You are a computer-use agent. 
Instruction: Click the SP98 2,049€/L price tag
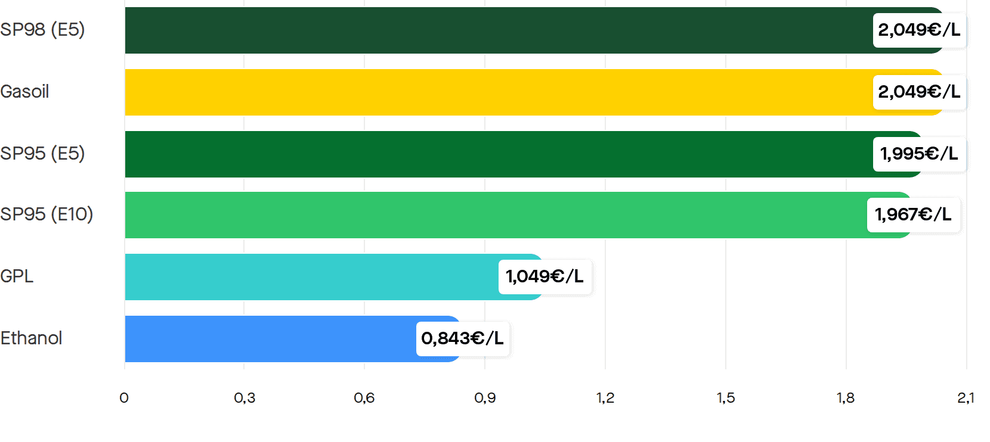pos(919,30)
